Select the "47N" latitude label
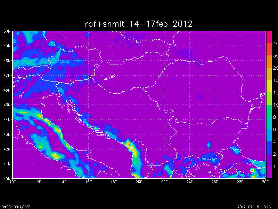The width and height of the screenshot is (278, 209). click(x=7, y=75)
